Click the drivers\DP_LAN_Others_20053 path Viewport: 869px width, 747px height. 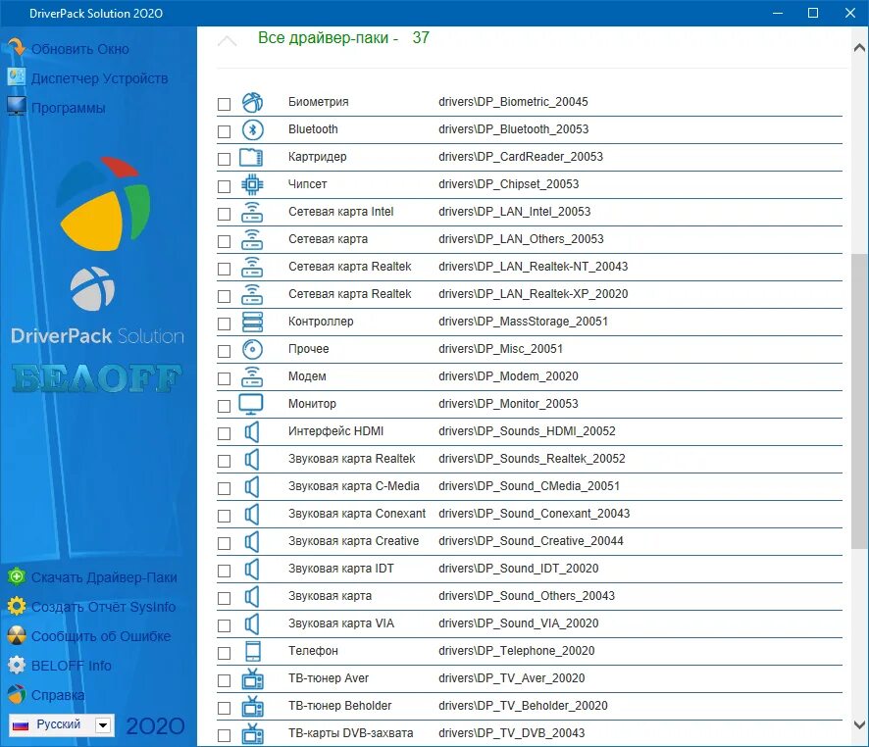521,239
